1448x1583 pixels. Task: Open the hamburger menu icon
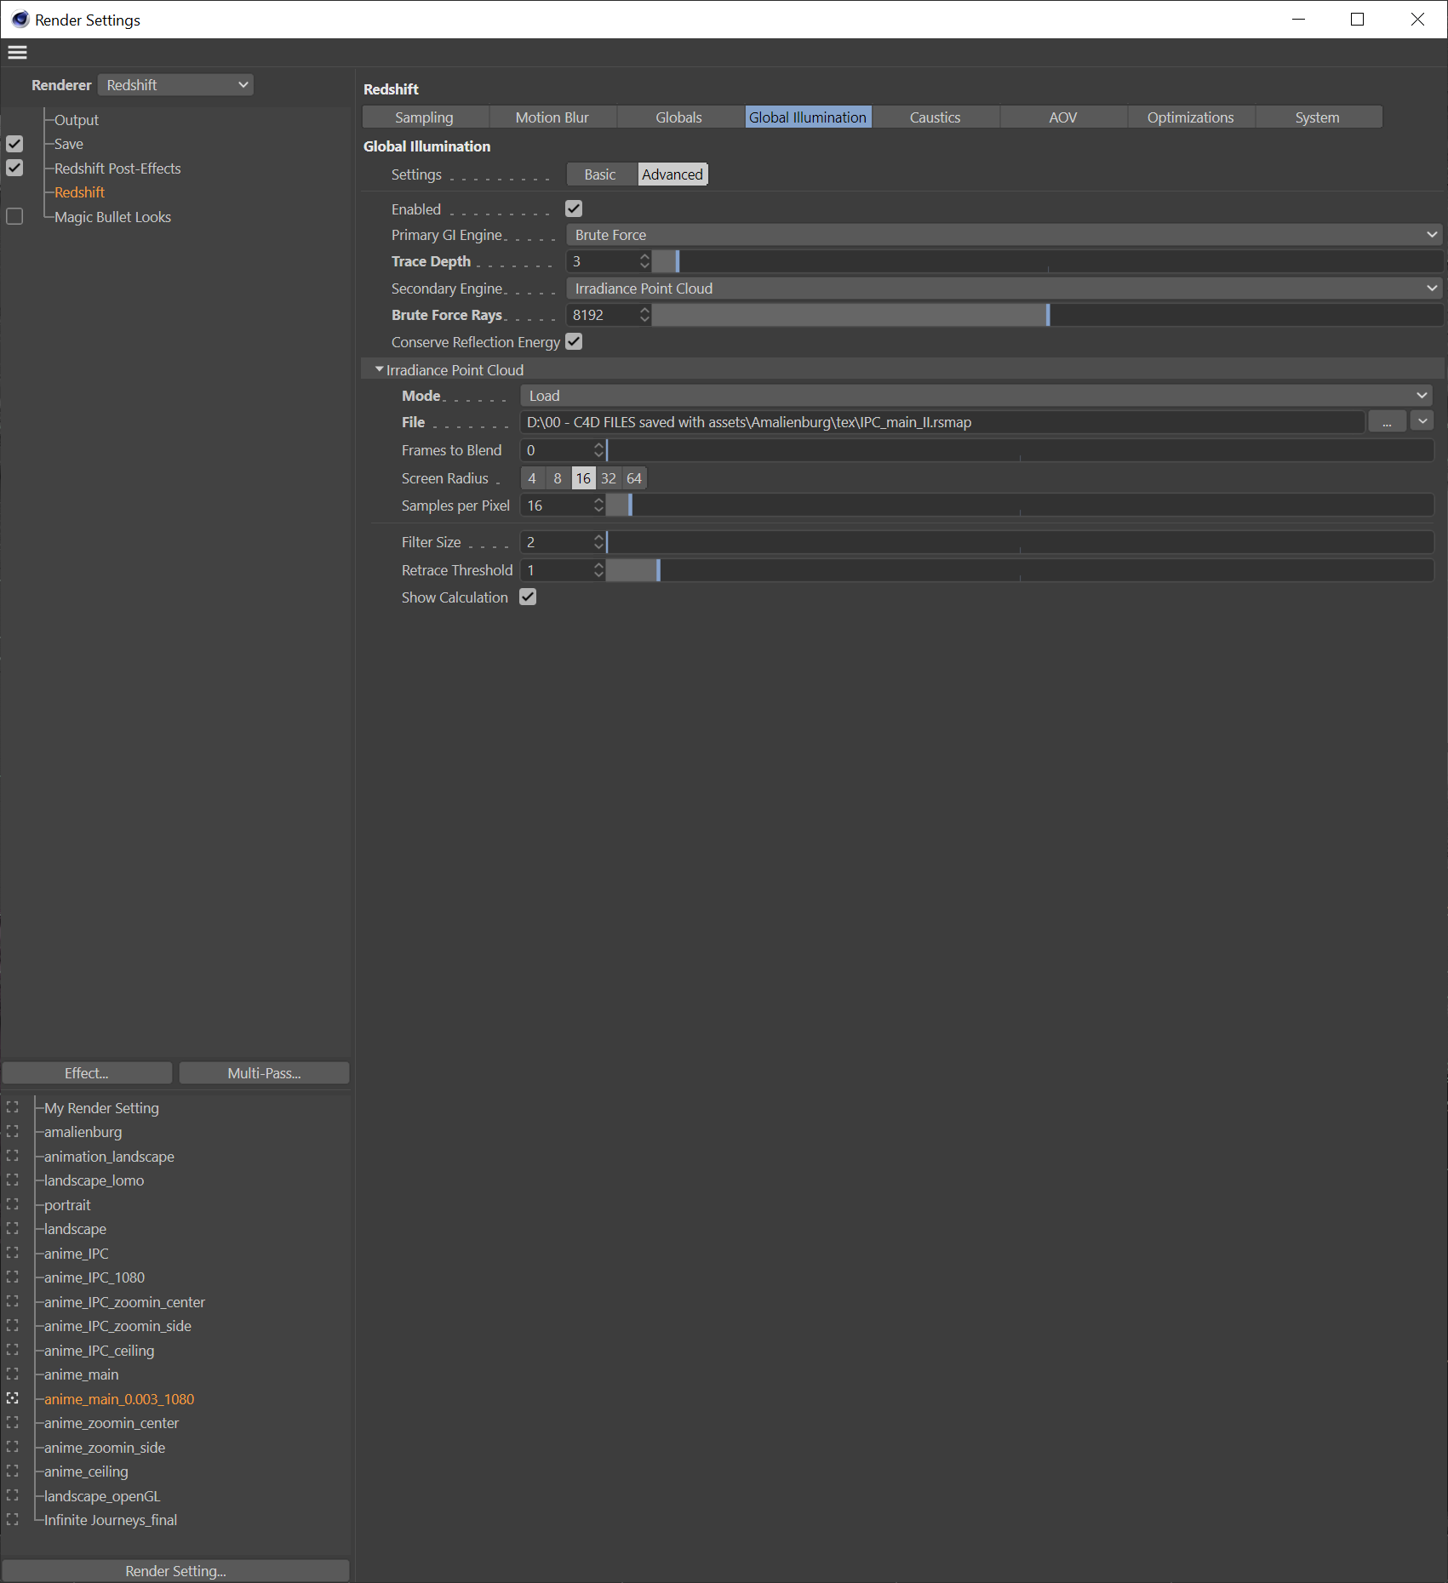coord(17,53)
